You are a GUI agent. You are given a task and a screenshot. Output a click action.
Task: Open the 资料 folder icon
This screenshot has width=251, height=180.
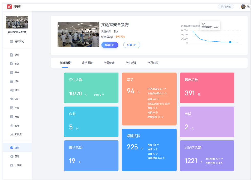pos(12,81)
